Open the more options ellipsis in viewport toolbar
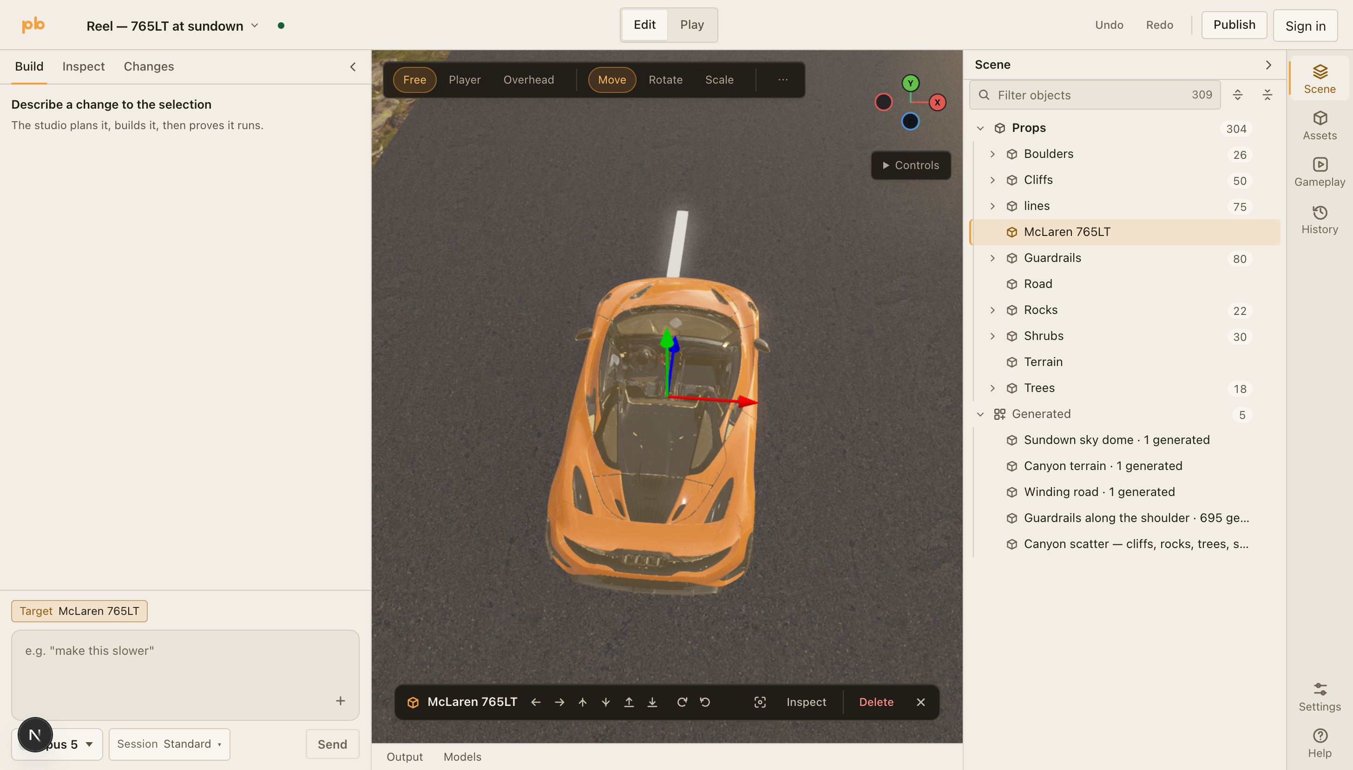Viewport: 1353px width, 770px height. [x=783, y=80]
